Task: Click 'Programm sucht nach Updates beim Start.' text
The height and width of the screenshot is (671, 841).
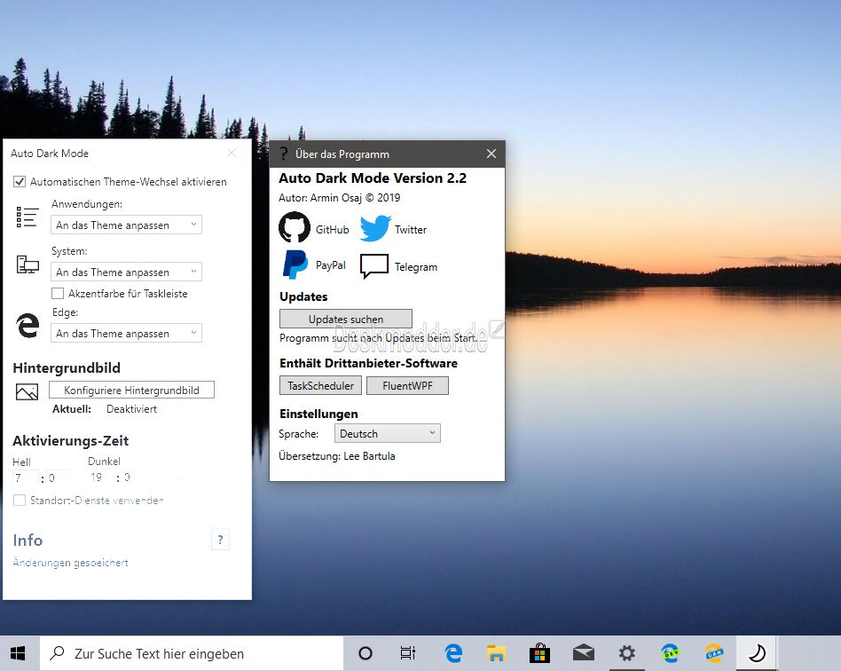Action: (x=378, y=338)
